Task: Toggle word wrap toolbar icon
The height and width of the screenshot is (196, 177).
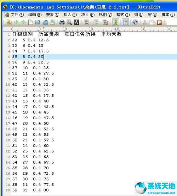Action: point(96,22)
